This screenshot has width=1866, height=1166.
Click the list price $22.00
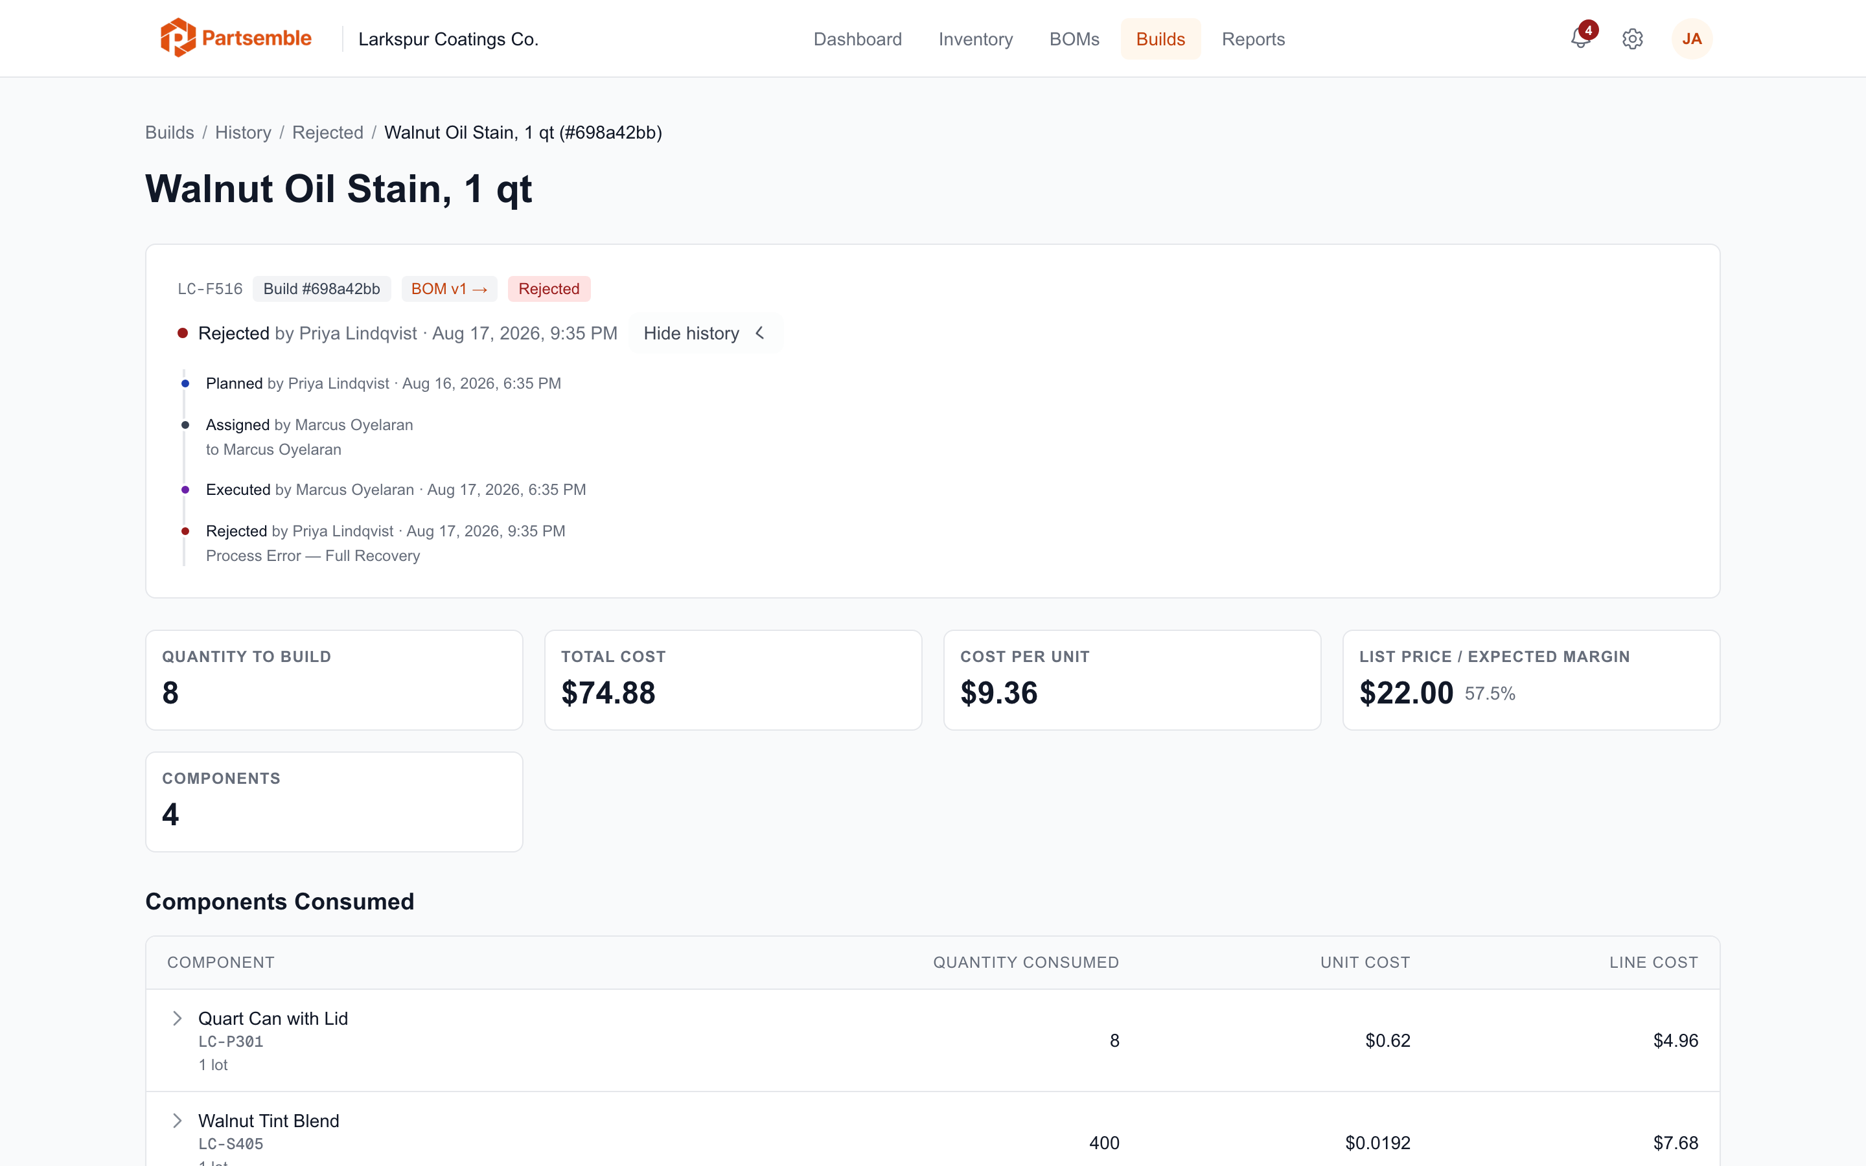coord(1406,692)
